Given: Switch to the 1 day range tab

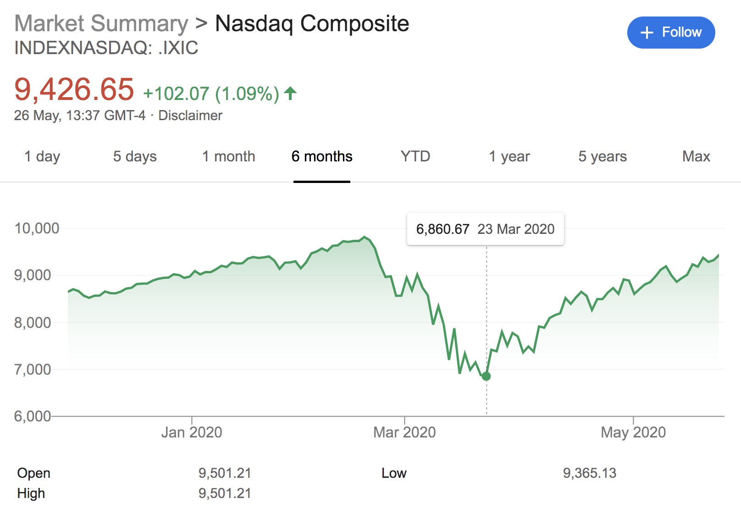Looking at the screenshot, I should click(42, 156).
